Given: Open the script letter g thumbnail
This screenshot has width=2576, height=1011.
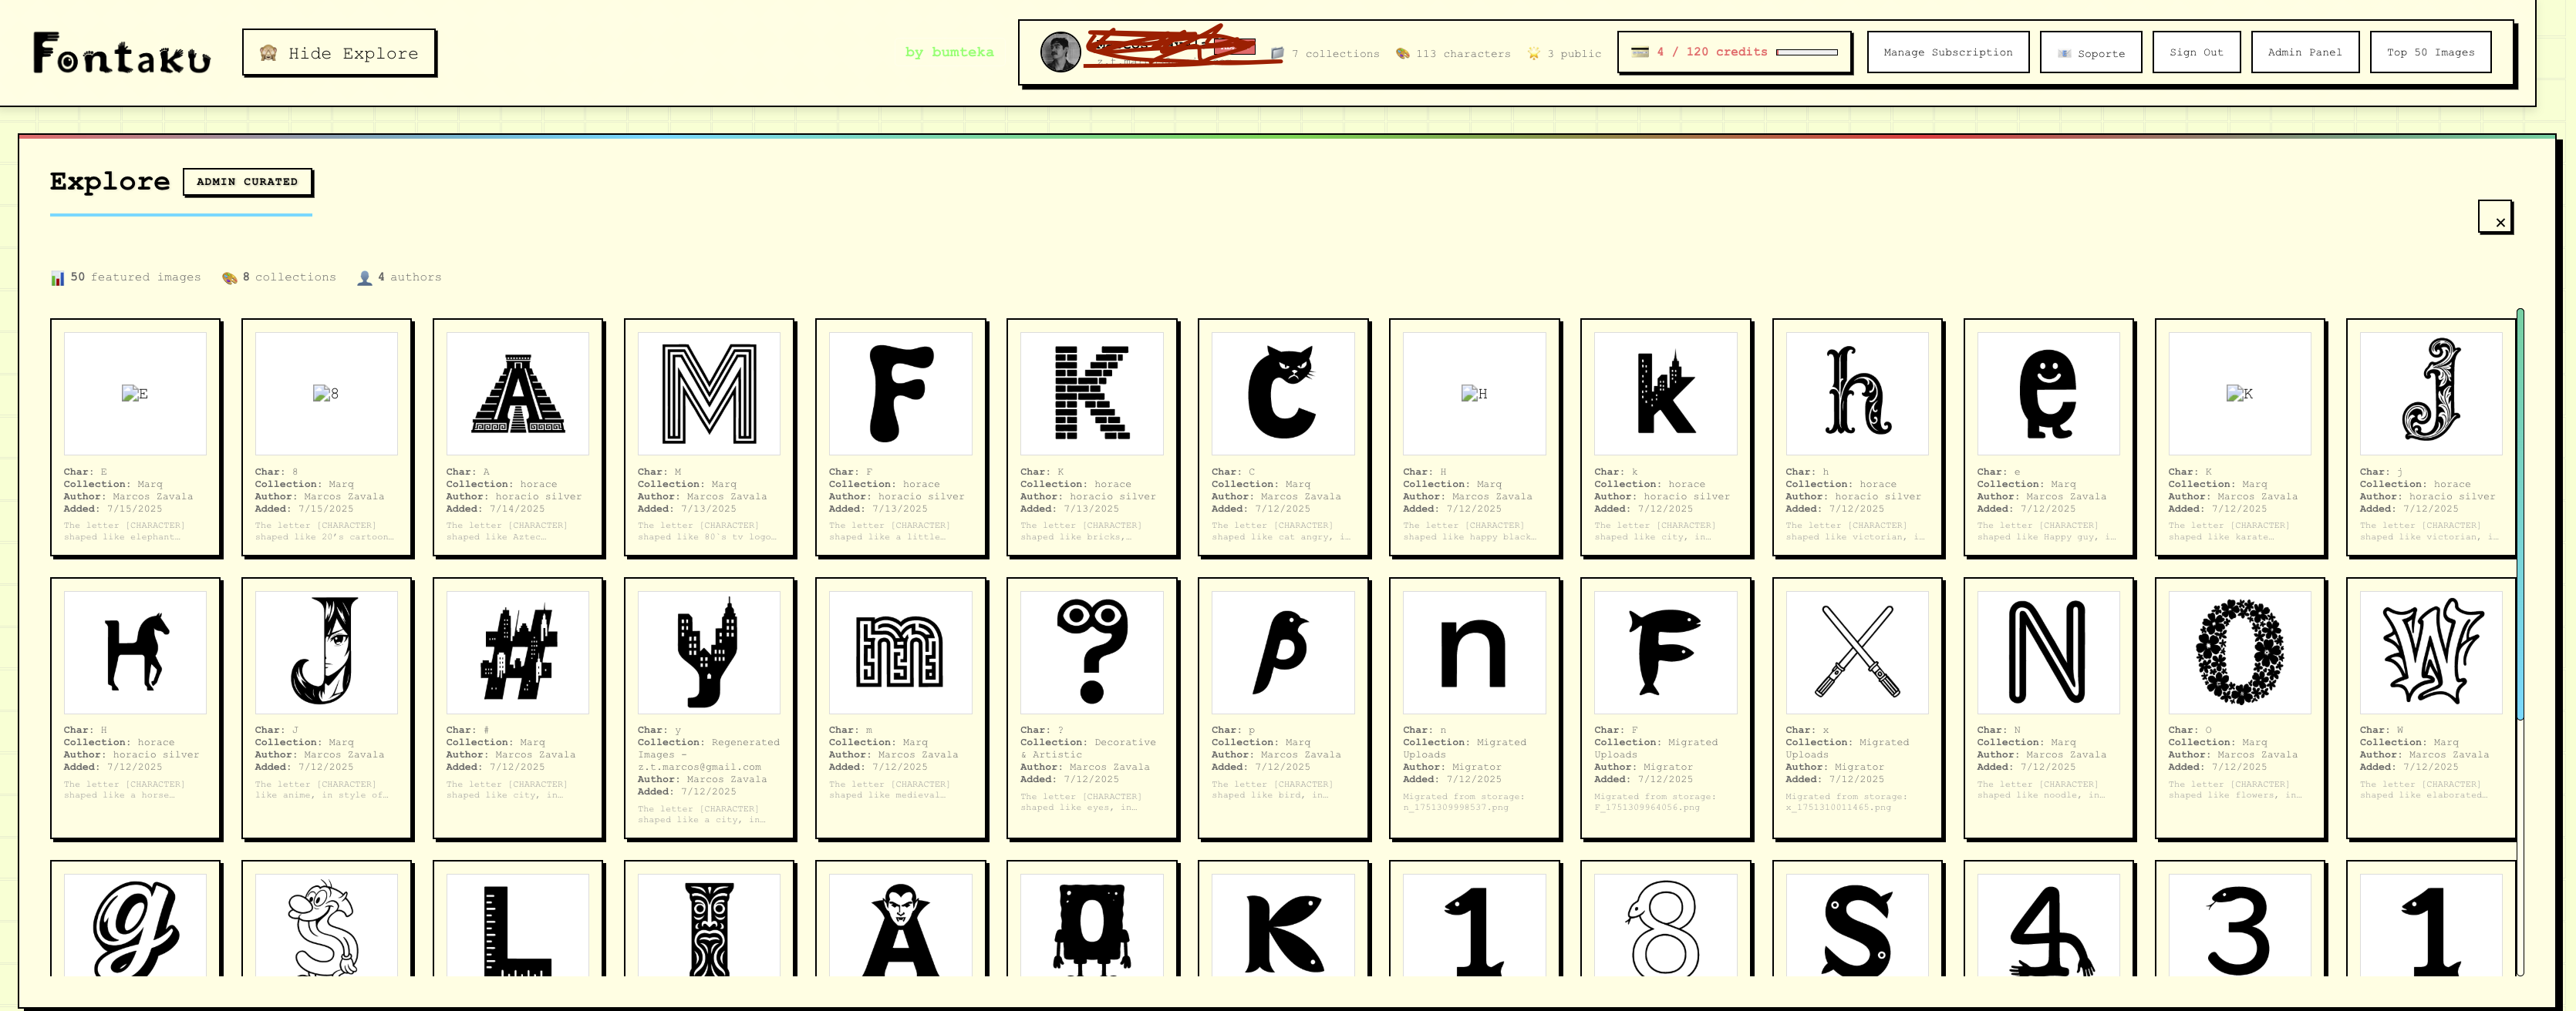Looking at the screenshot, I should [135, 926].
